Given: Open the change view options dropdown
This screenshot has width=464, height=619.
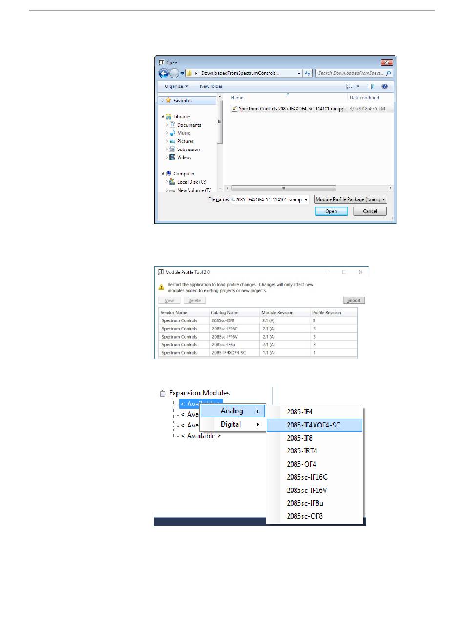Looking at the screenshot, I should pyautogui.click(x=358, y=86).
